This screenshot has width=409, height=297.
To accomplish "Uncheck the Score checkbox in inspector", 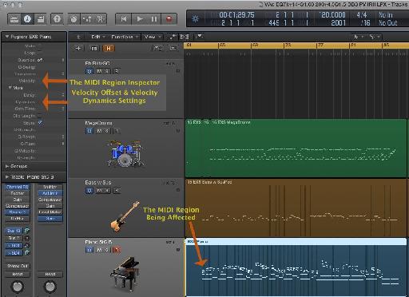I will (x=40, y=123).
